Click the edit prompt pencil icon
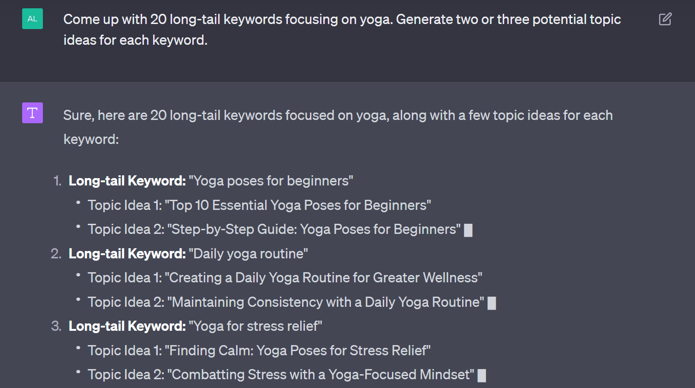 665,19
